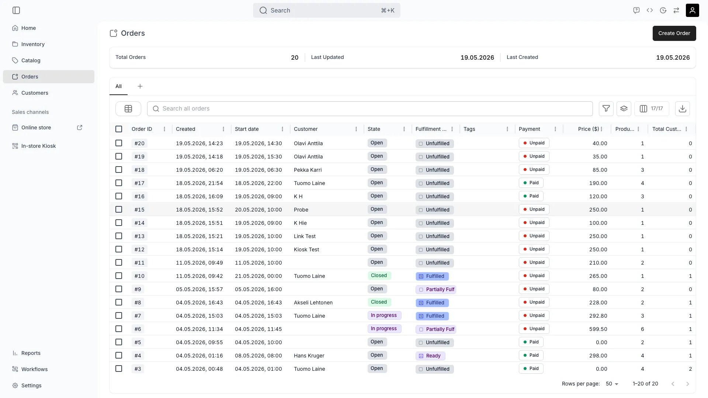Screen dimensions: 708x398
Task: Open State column options menu
Action: 404,129
